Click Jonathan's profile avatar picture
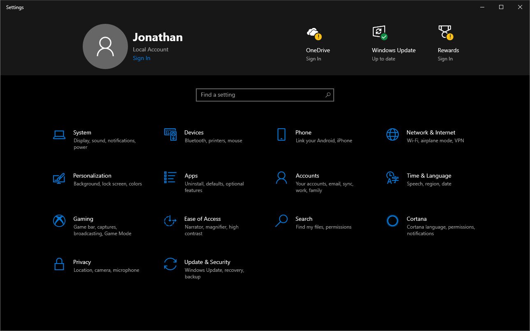 click(x=105, y=46)
